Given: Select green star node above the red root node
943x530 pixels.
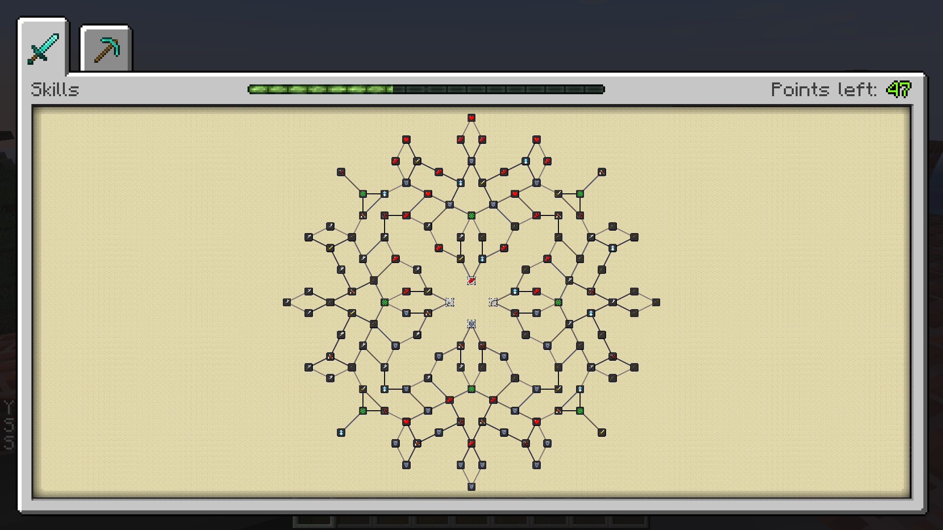Looking at the screenshot, I should 471,215.
